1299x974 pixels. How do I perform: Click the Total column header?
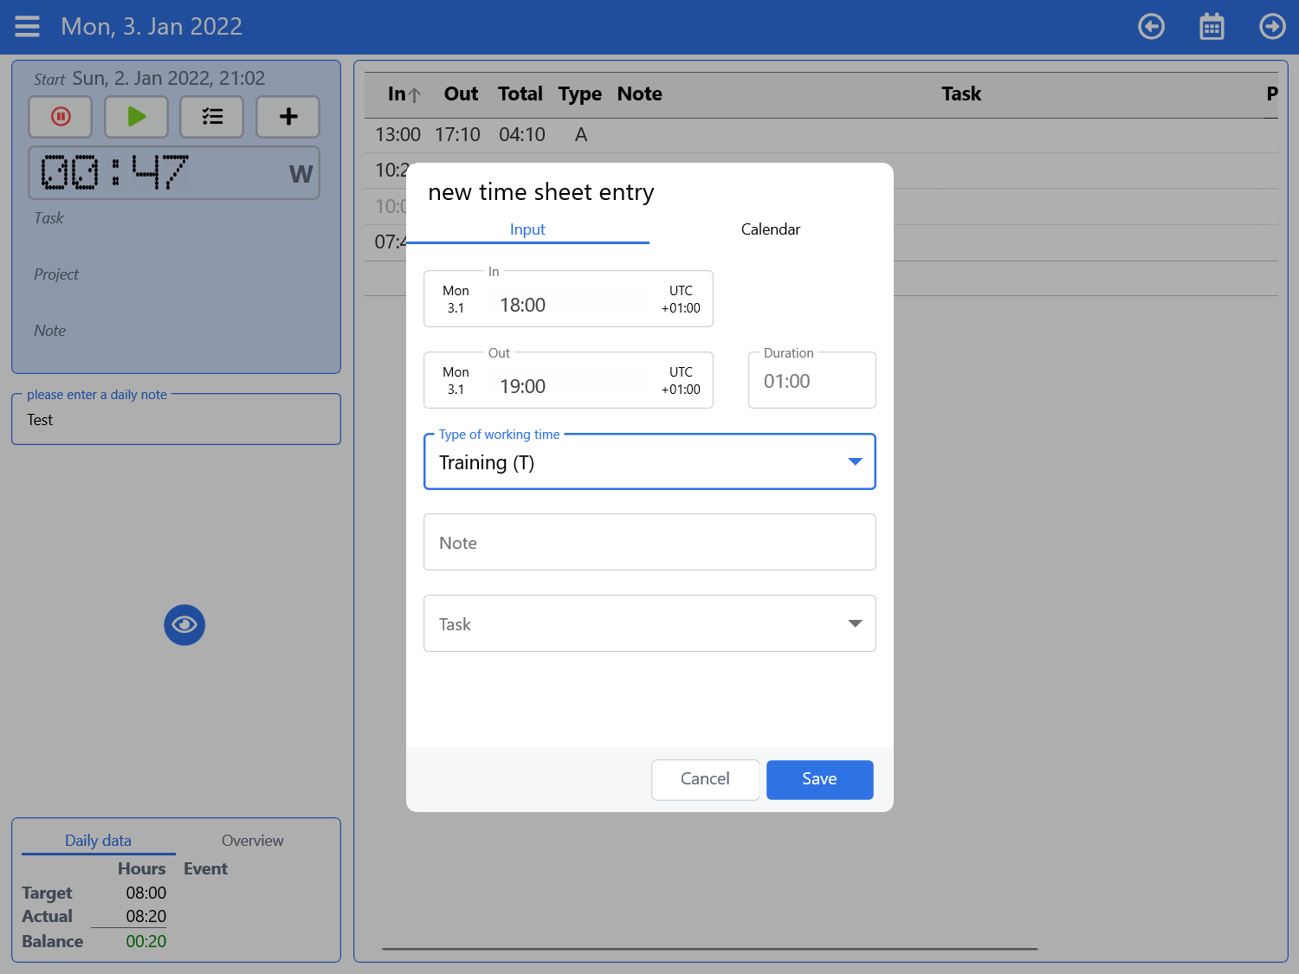point(520,94)
